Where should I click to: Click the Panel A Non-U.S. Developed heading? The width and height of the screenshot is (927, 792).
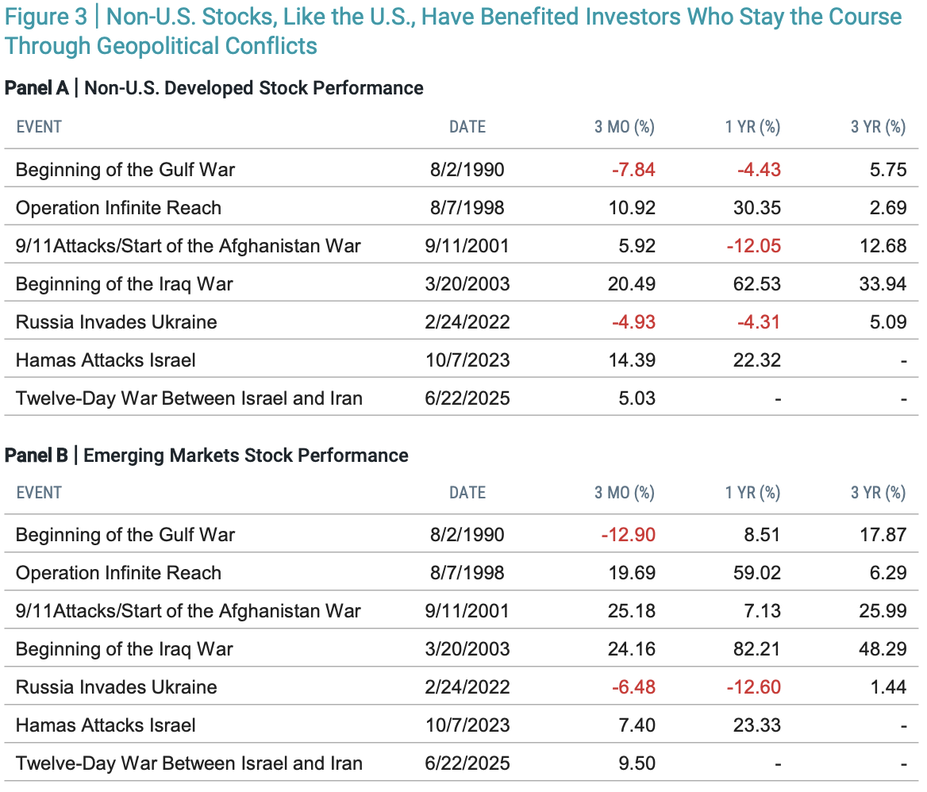pos(214,88)
